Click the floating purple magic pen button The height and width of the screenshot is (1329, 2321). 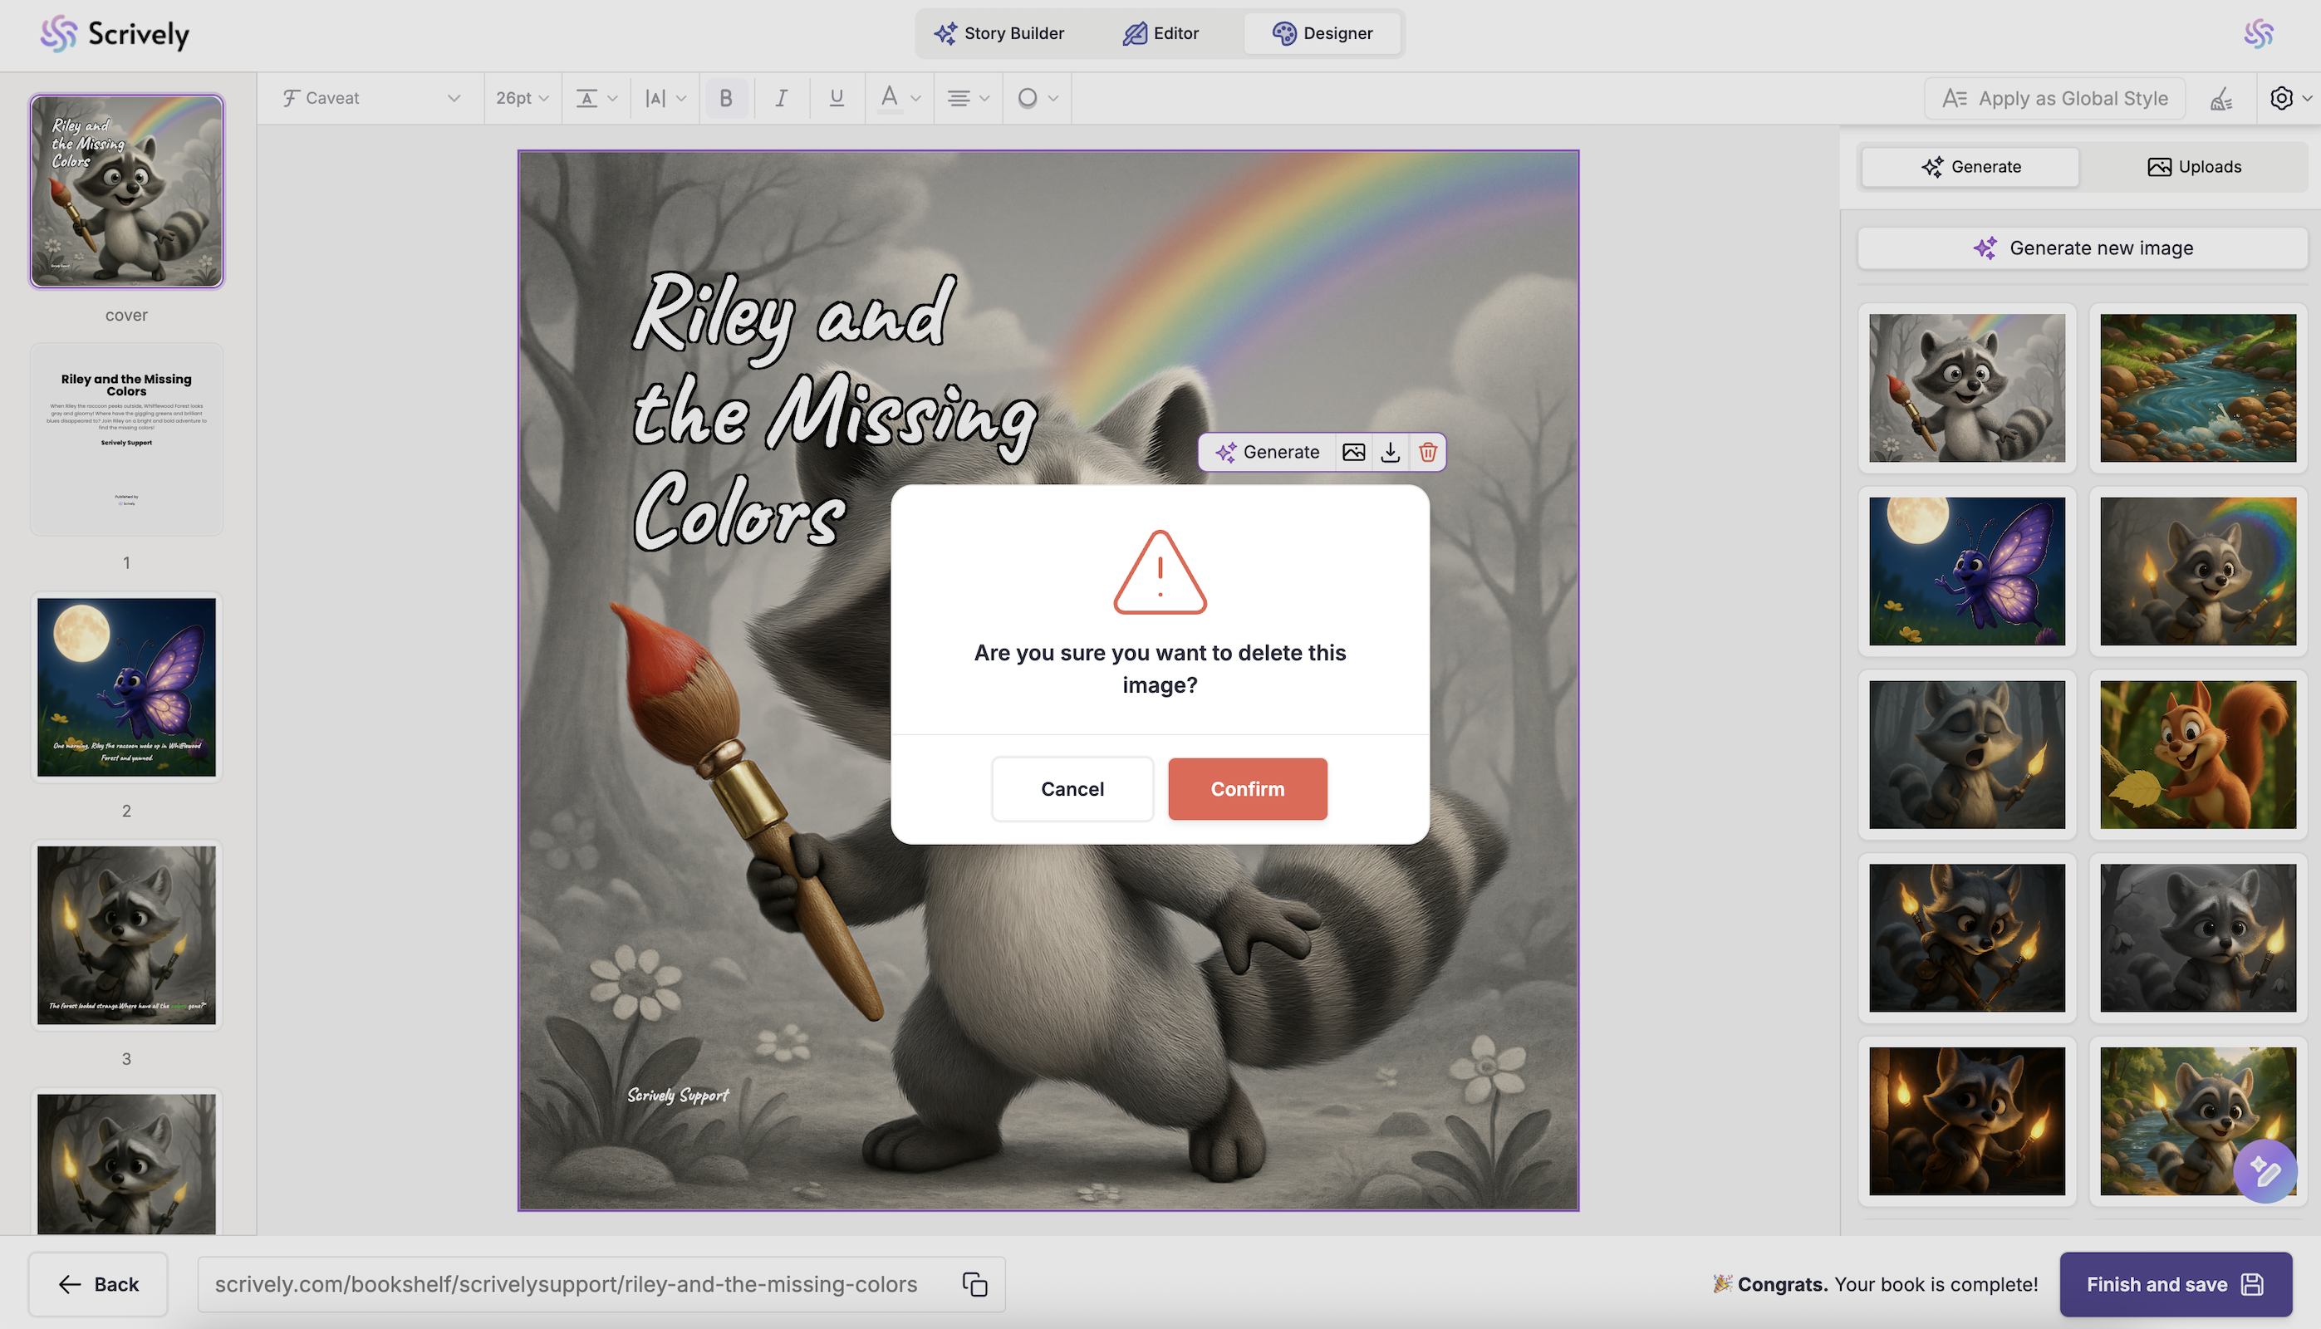coord(2265,1170)
